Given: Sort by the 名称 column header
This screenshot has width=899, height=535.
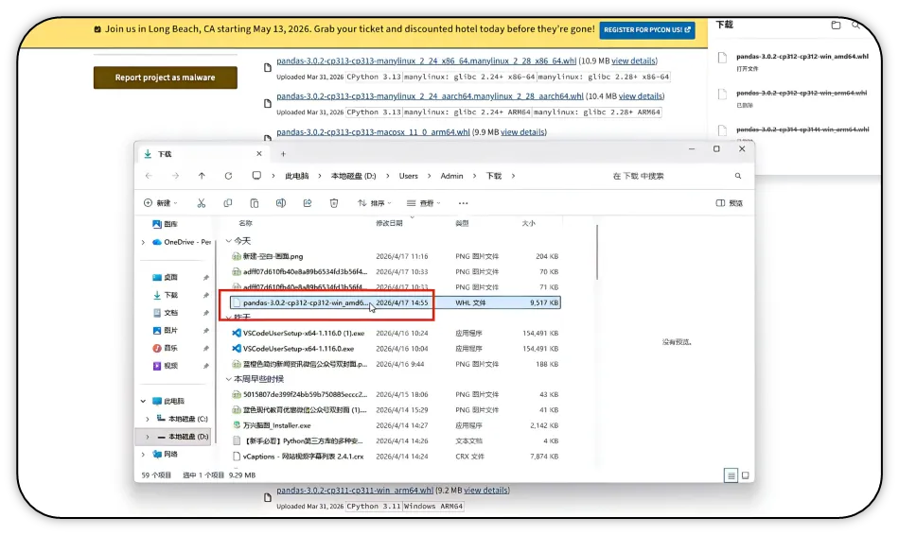Looking at the screenshot, I should (x=245, y=223).
